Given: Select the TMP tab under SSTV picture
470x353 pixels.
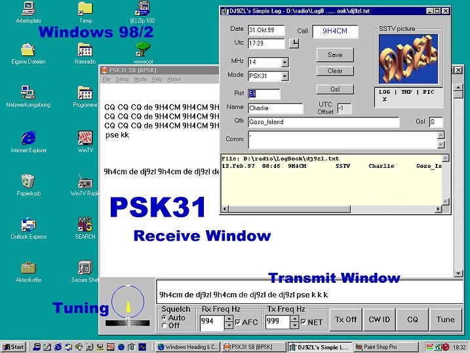Looking at the screenshot, I should pyautogui.click(x=406, y=92).
